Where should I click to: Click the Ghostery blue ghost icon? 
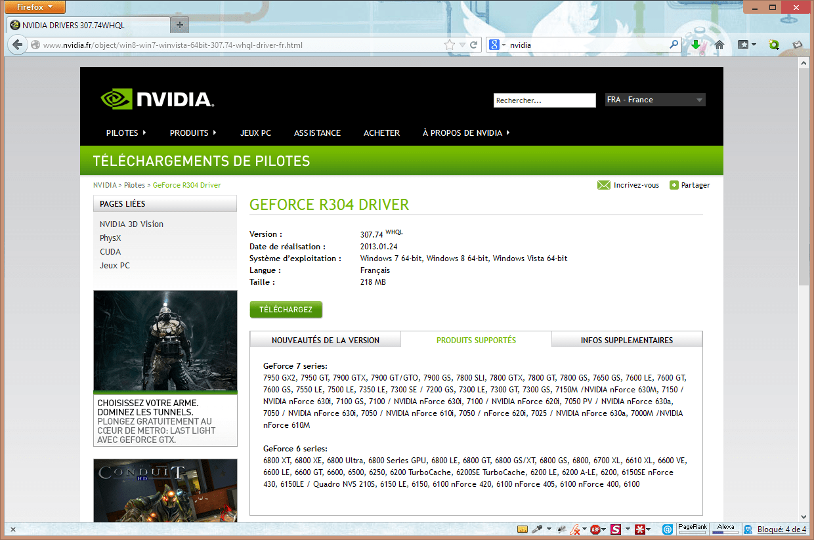coord(748,530)
